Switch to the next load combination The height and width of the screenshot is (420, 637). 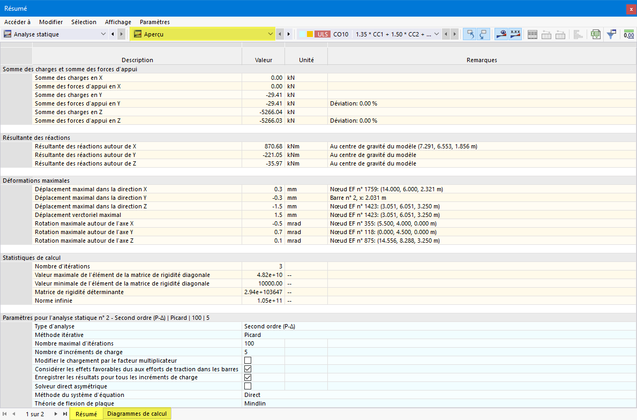tap(455, 34)
